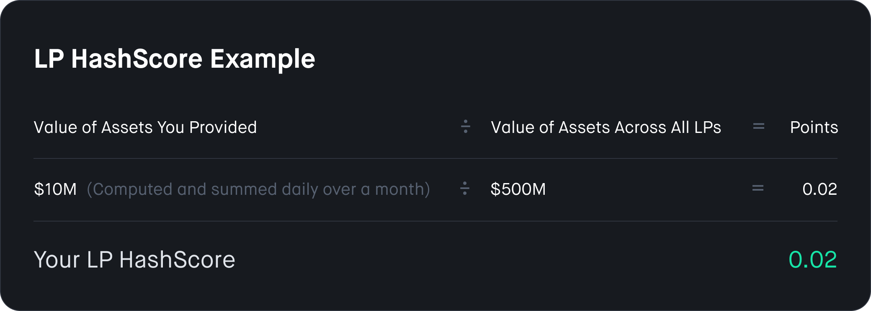Select the green 0.02 HashScore result

click(813, 260)
